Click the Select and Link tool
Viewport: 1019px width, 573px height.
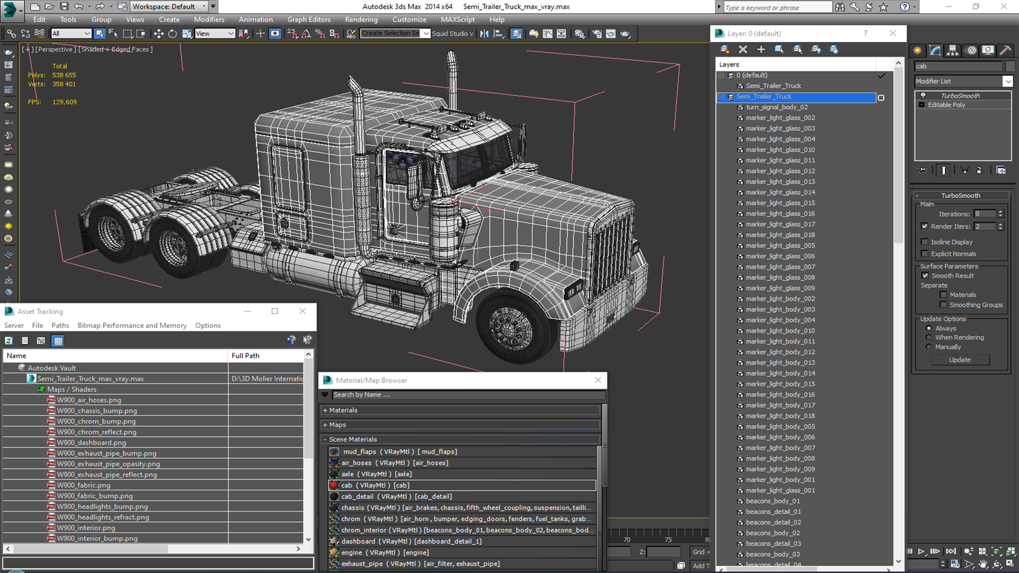pyautogui.click(x=11, y=33)
